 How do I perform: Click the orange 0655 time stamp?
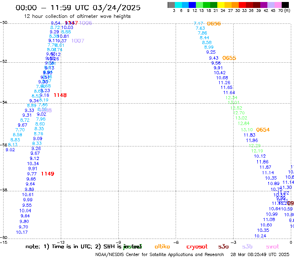[x=229, y=58]
